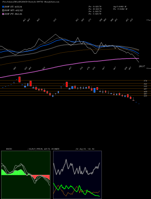Click the 525 label in the lows row
Image resolution: width=151 pixels, height=199 pixels.
point(43,68)
